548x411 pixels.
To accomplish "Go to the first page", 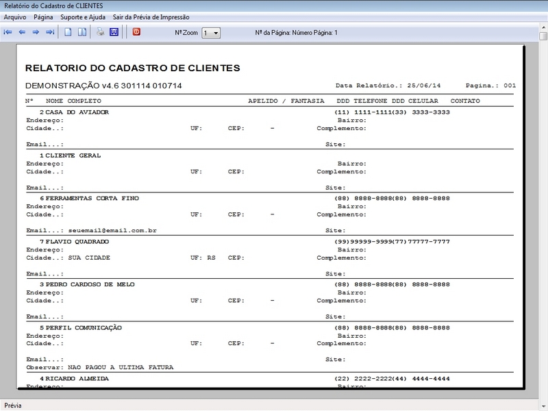I will [8, 30].
